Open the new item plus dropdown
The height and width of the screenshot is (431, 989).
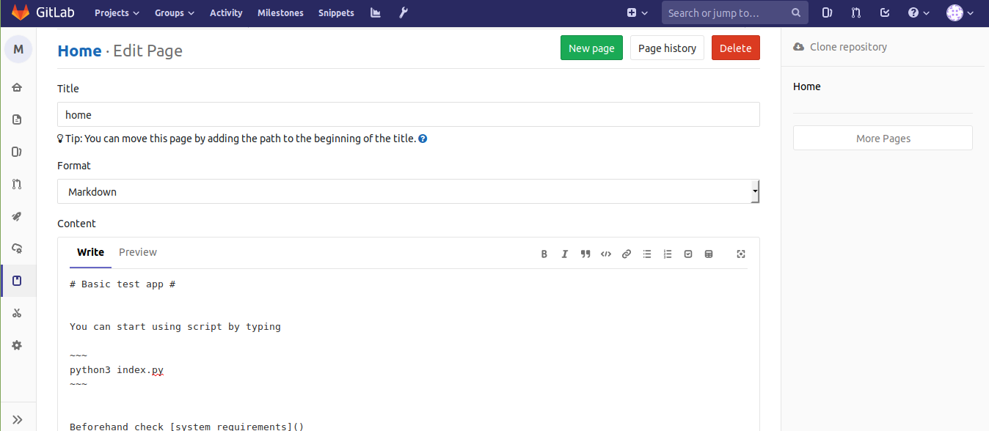tap(638, 12)
